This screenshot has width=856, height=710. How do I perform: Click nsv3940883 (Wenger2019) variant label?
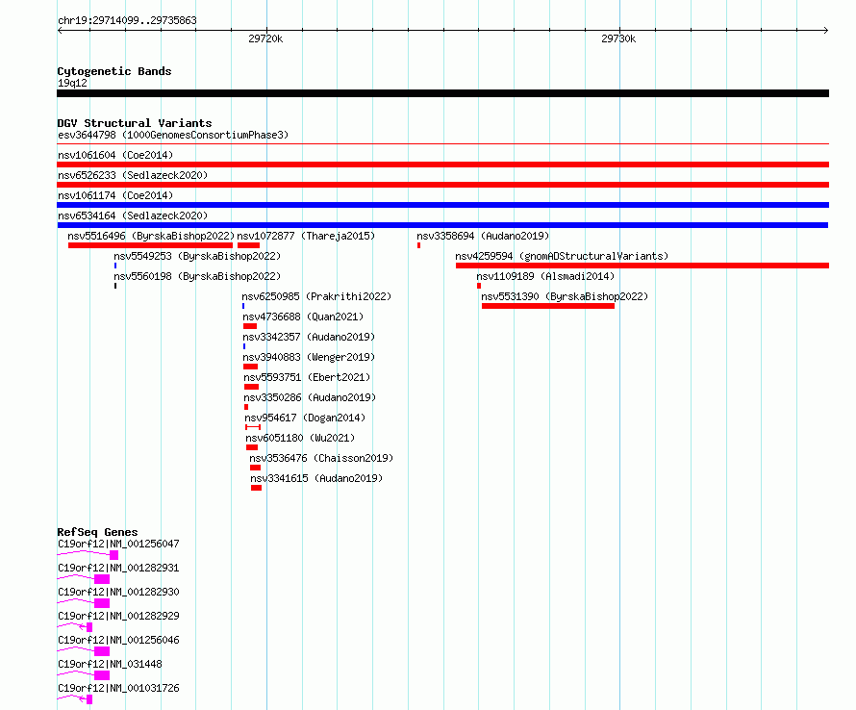[309, 357]
